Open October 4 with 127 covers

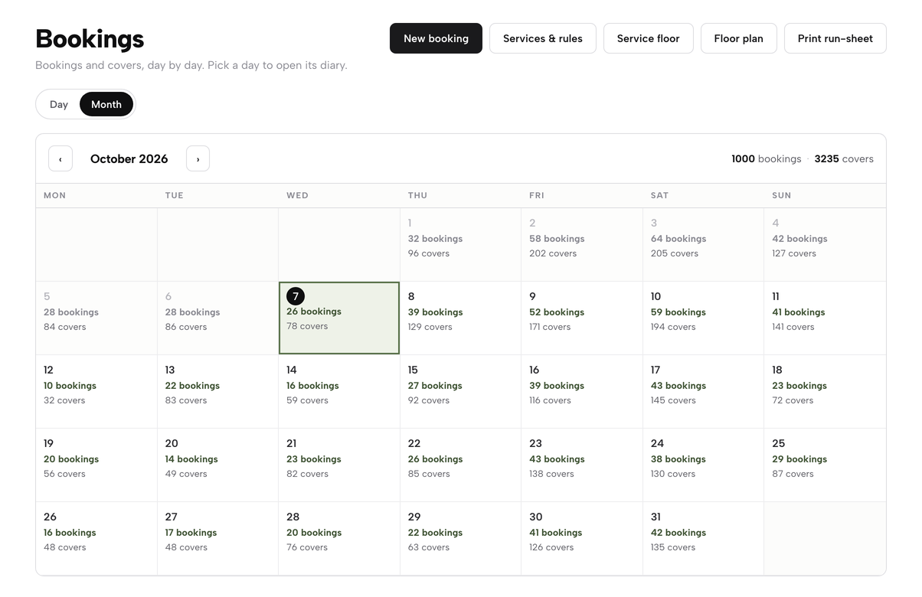click(x=825, y=245)
